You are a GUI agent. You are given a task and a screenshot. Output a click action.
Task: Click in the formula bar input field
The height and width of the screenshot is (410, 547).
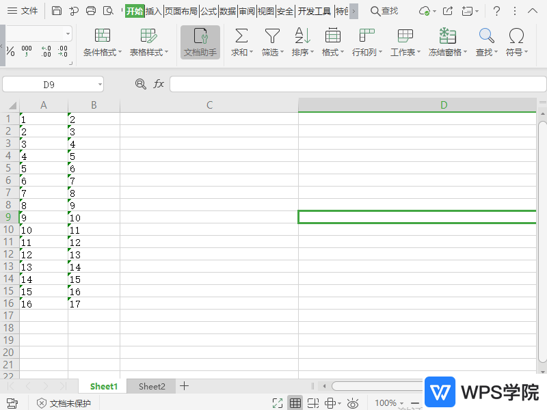[x=356, y=84]
